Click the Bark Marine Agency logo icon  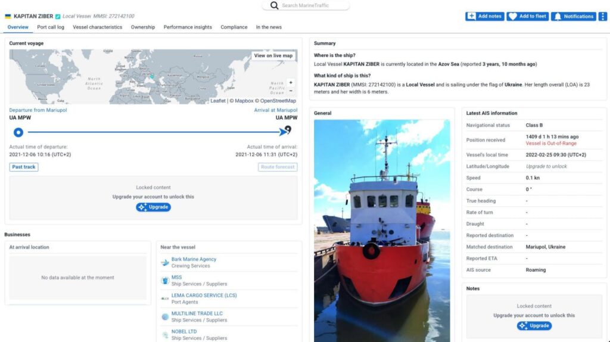[165, 263]
